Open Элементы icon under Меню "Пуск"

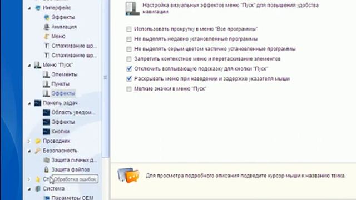[46, 74]
